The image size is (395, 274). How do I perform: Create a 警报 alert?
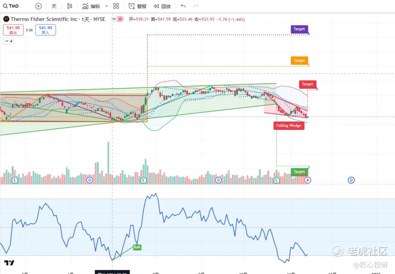pos(137,6)
